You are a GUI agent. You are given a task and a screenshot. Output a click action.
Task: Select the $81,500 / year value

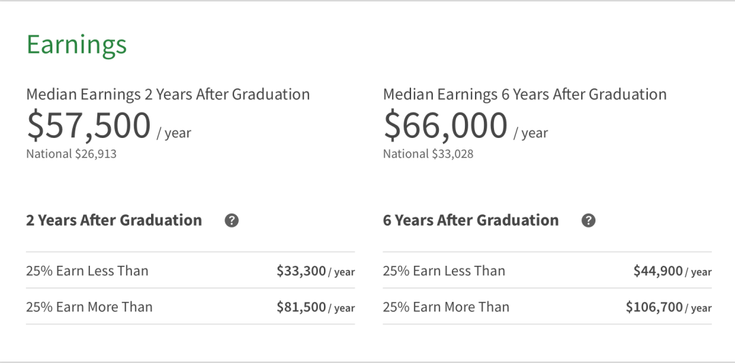316,307
